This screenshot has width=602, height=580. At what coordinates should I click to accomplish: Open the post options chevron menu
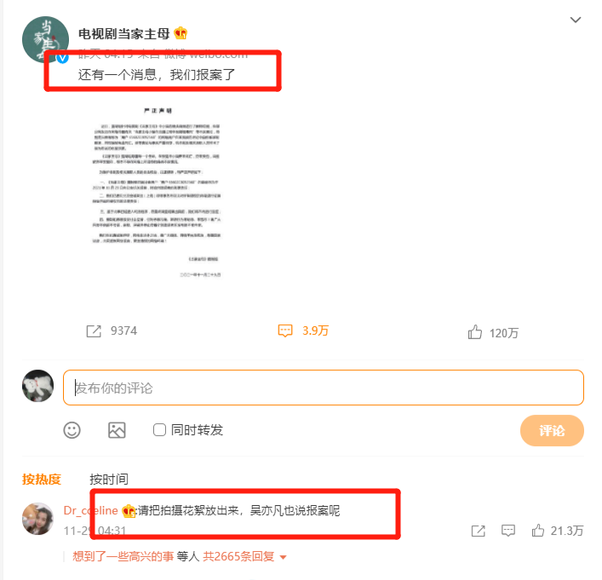pyautogui.click(x=575, y=20)
